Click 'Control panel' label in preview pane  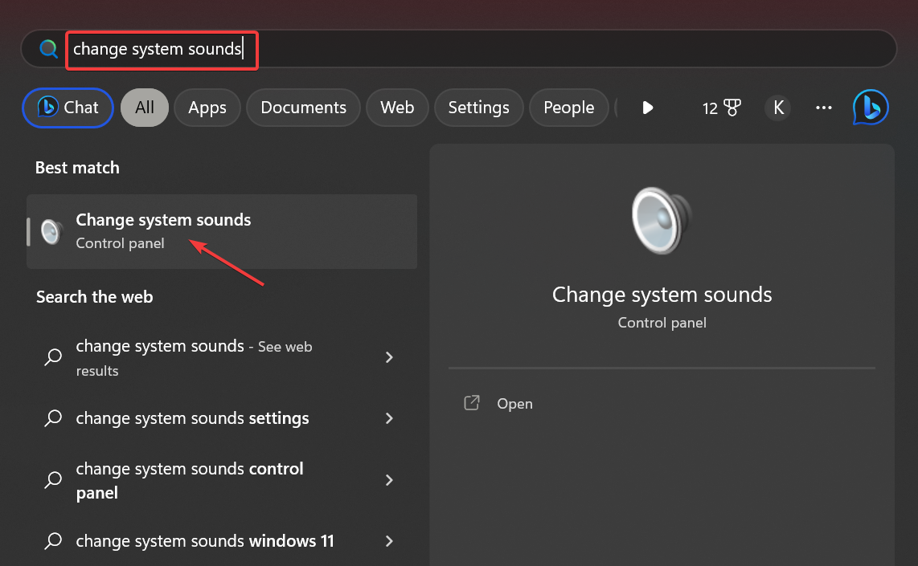(662, 323)
